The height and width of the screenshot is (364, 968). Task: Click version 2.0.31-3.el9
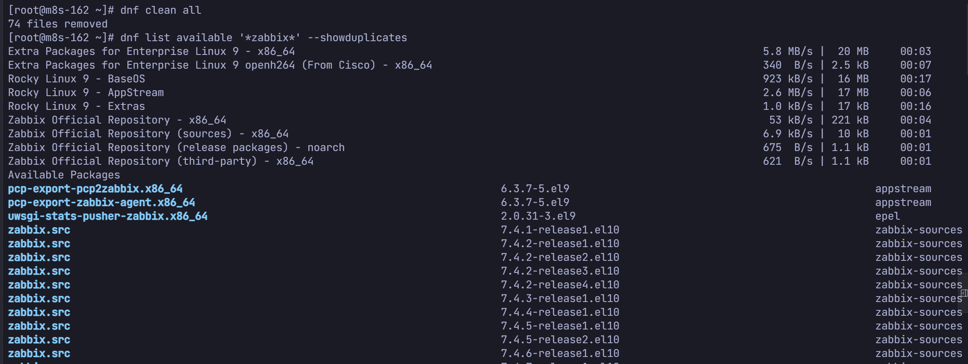[538, 216]
